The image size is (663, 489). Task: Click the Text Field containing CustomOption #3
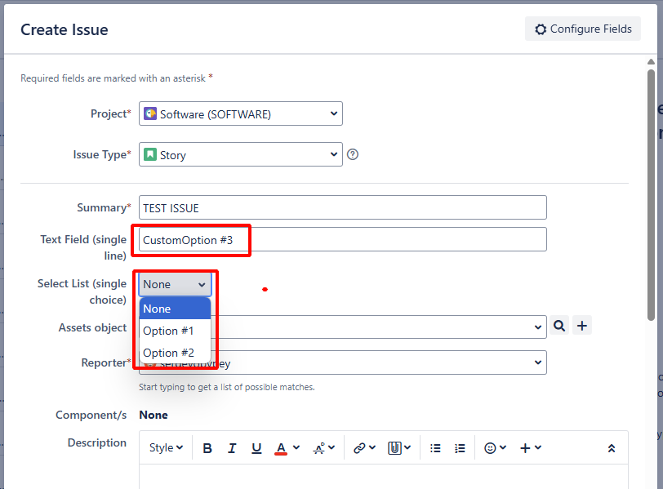(x=342, y=240)
